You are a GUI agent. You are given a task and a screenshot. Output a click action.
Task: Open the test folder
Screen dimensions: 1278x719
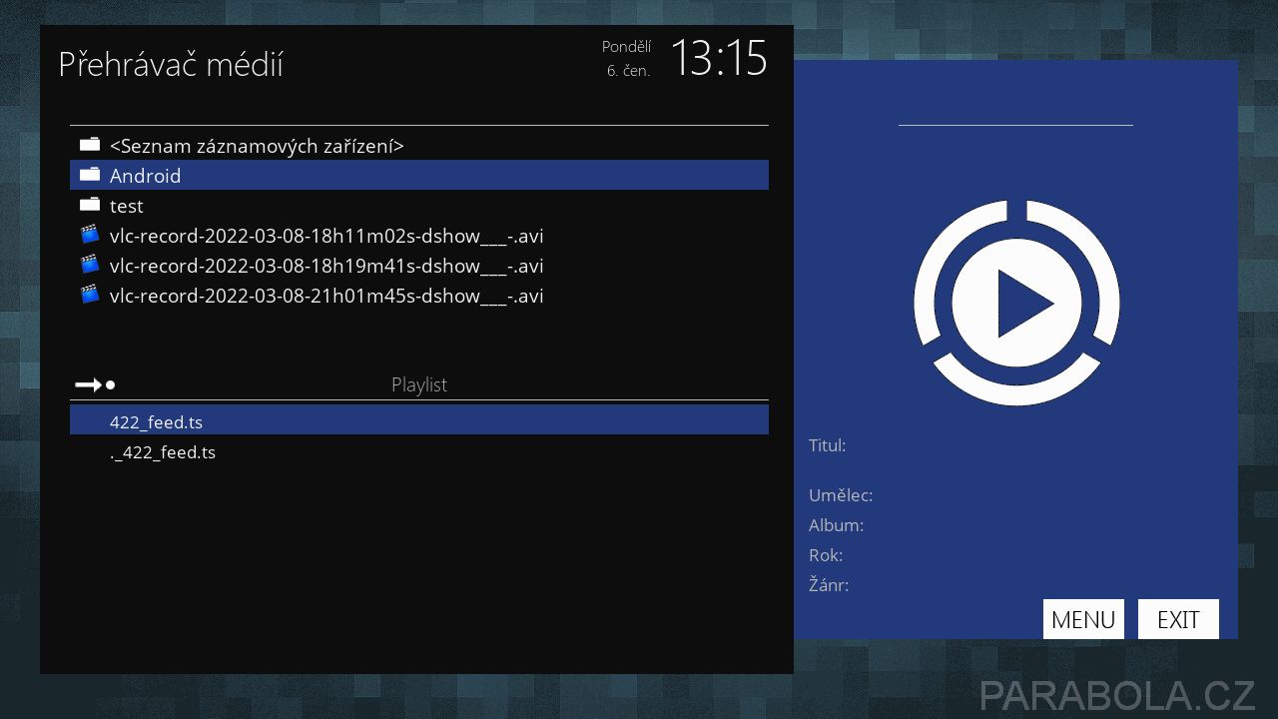coord(419,205)
